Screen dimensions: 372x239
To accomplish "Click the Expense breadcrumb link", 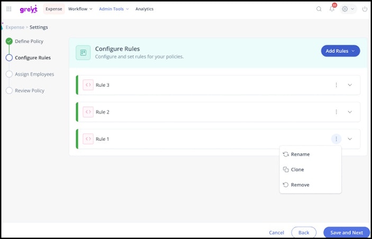I will pos(15,27).
